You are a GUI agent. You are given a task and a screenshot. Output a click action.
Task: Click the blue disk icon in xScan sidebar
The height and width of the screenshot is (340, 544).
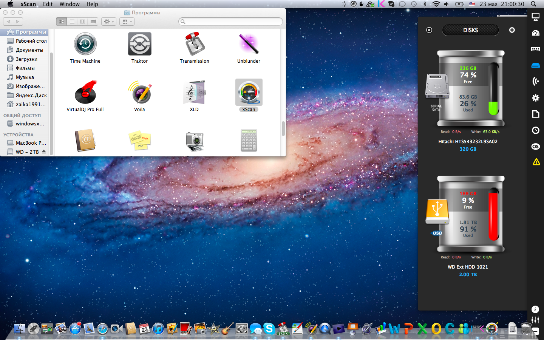pos(535,65)
